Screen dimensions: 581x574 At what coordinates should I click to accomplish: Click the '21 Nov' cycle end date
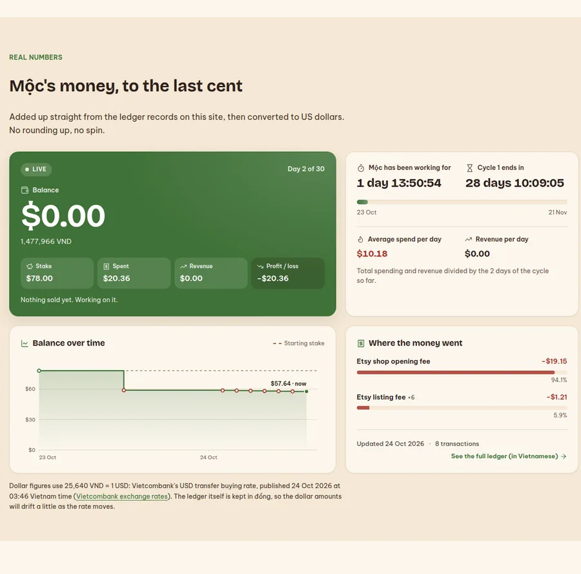pyautogui.click(x=558, y=212)
